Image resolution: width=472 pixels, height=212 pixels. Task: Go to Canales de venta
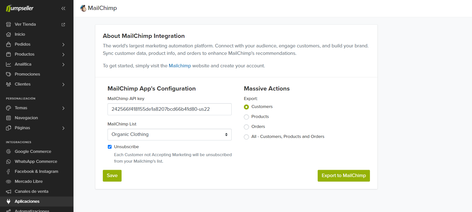pos(32,191)
